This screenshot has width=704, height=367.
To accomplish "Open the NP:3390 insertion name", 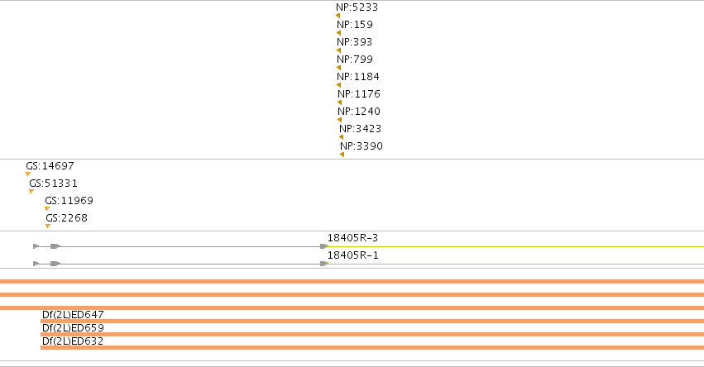I will [x=361, y=146].
